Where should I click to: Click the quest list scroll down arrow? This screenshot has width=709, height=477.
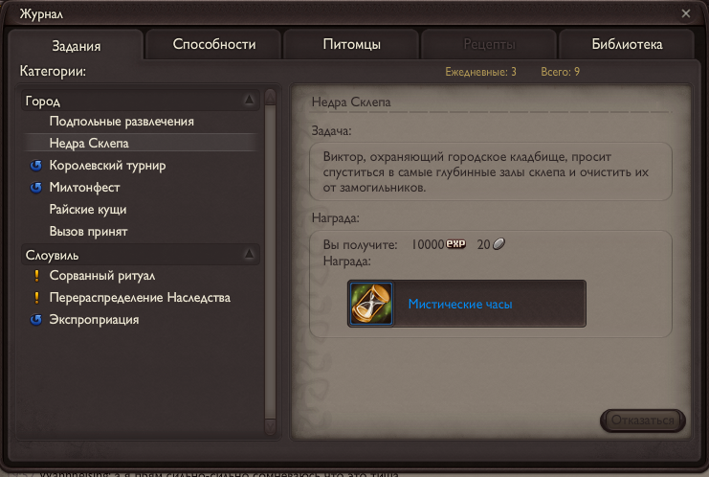(x=270, y=426)
